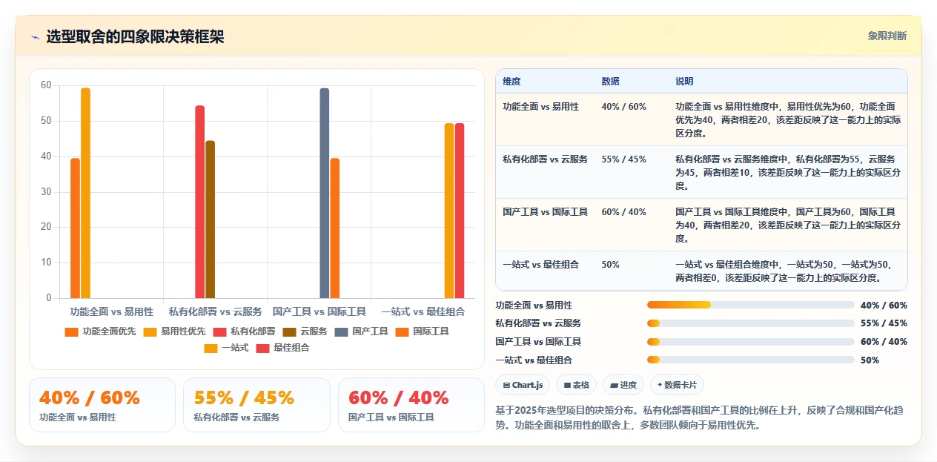Viewport: 937px width, 462px height.
Task: Click x-axis label 私有化部署 vs 云服务
Action: pos(215,312)
